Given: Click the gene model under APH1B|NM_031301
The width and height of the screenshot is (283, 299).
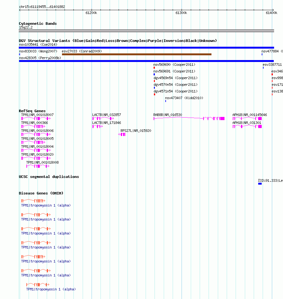Looking at the screenshot, I should (x=247, y=126).
